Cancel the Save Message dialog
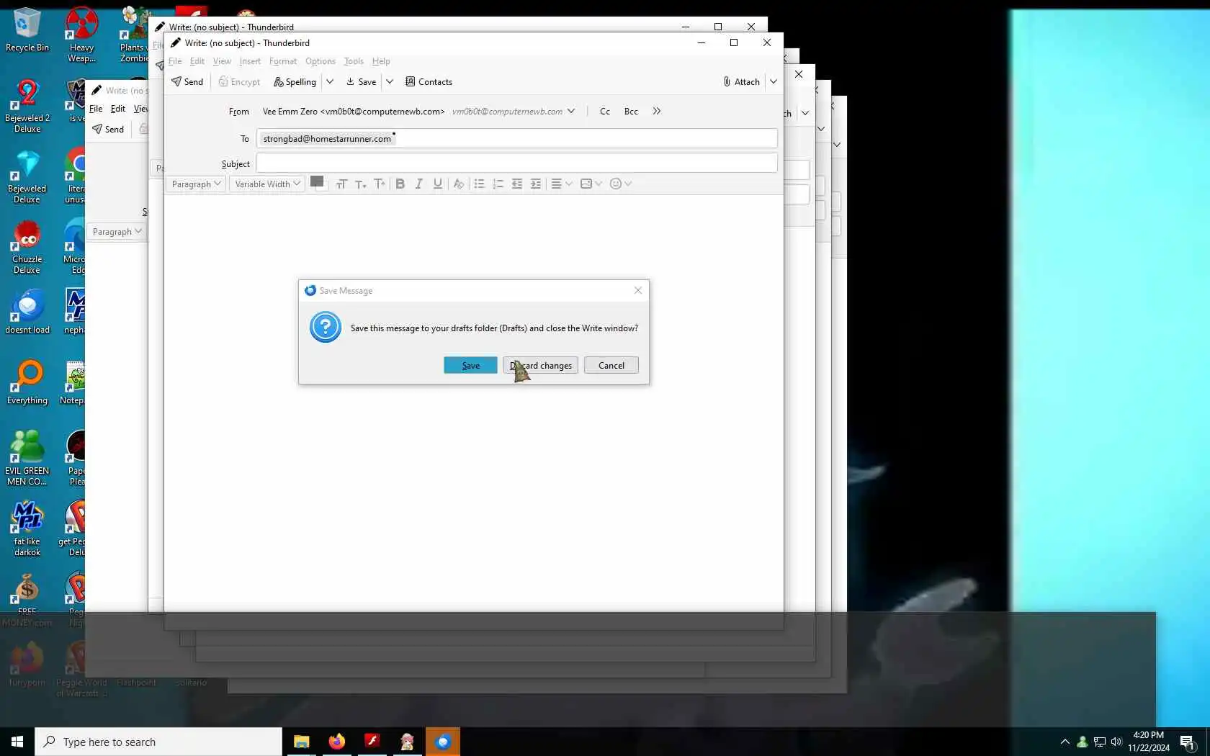 (x=611, y=365)
